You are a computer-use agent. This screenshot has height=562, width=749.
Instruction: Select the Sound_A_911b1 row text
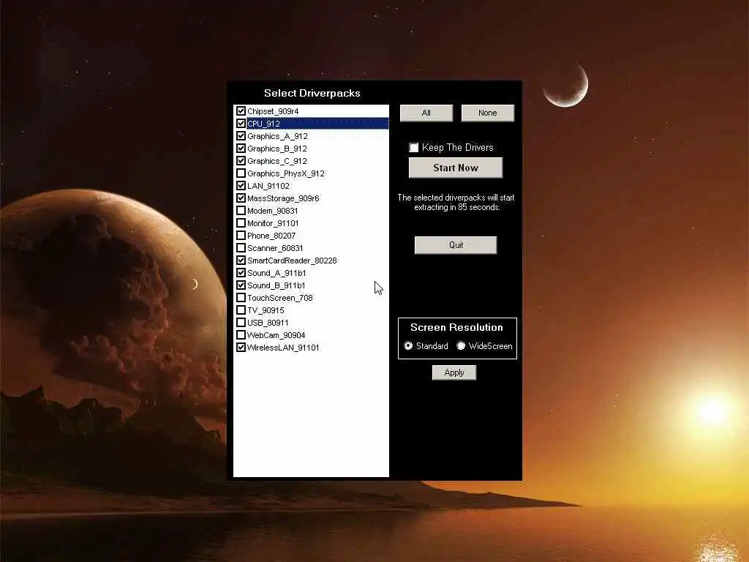point(276,273)
